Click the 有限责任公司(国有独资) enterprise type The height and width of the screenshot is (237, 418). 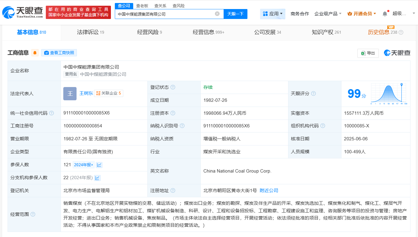(x=88, y=152)
